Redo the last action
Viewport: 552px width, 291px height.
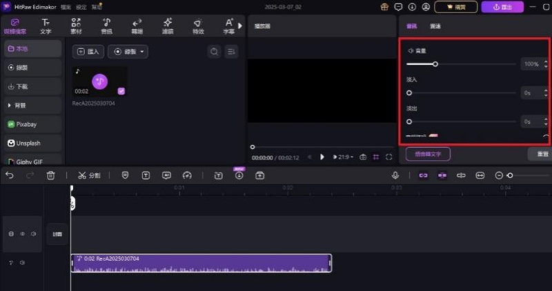coord(30,175)
